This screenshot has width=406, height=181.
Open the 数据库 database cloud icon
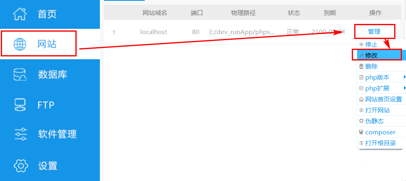(x=20, y=75)
